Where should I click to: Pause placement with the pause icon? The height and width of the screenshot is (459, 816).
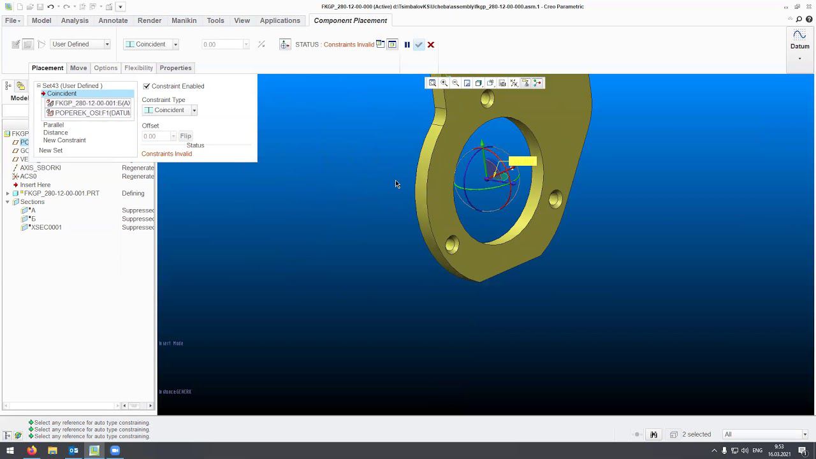coord(407,45)
